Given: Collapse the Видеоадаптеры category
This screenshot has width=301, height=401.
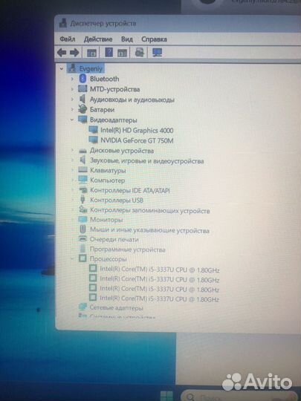Looking at the screenshot, I should pos(72,120).
